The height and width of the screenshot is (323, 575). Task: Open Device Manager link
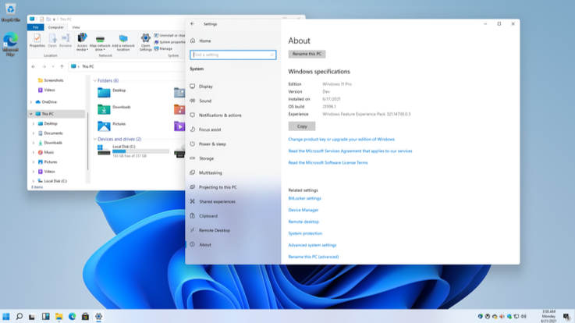pos(303,210)
